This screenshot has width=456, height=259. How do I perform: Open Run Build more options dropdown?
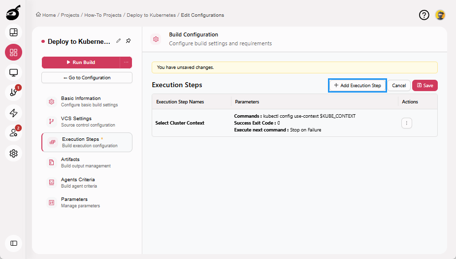126,62
